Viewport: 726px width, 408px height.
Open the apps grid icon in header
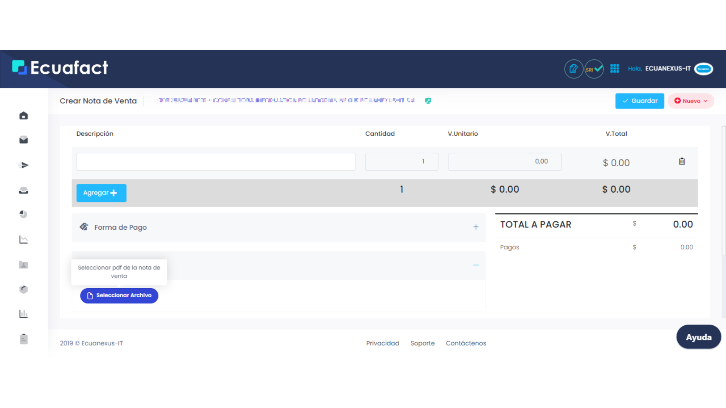pyautogui.click(x=614, y=68)
